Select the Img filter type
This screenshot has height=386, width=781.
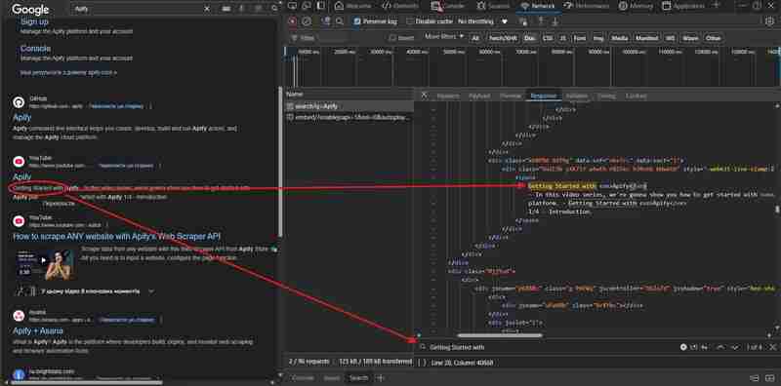(597, 38)
